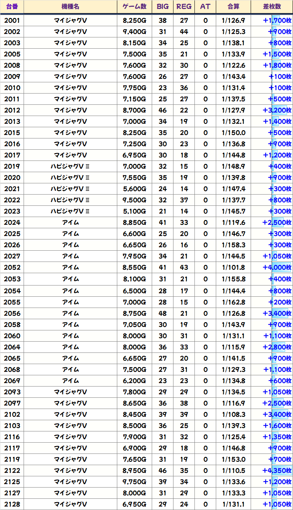Click the 1/162.8 cell for machine 2055
Viewport: 293px width, 510px height.
coord(234,302)
